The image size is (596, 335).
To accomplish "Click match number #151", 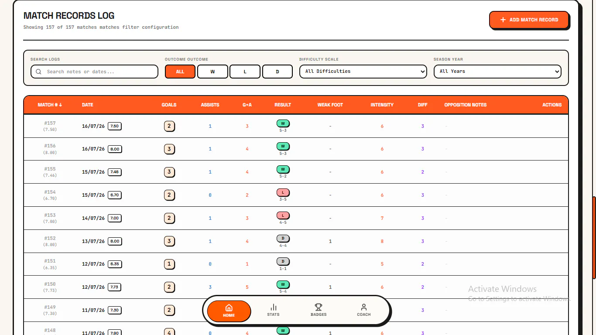I will click(50, 261).
